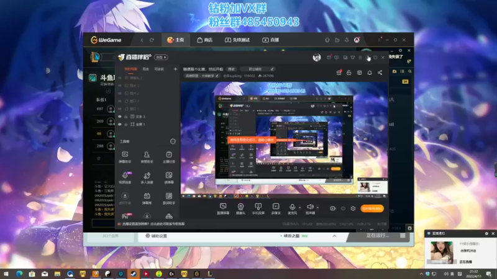Viewport: 497px width, 279px height.
Task: Expand the microphone options arrow
Action: point(300,208)
